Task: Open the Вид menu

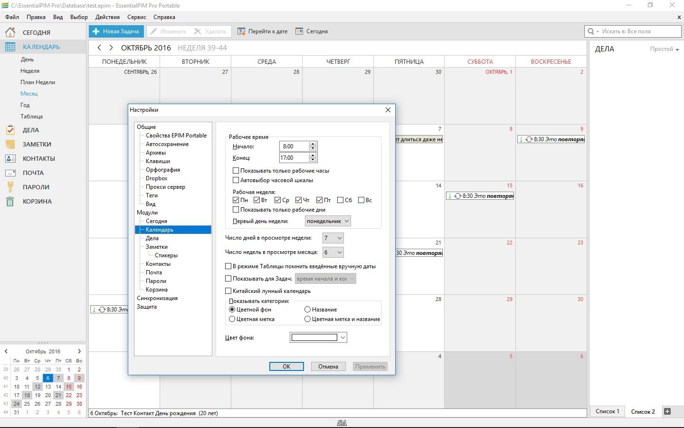Action: 58,17
